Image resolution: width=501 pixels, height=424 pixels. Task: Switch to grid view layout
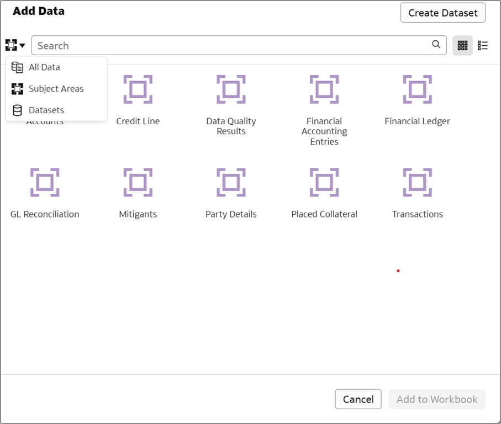click(x=462, y=45)
